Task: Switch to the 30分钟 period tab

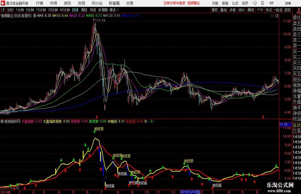Action: click(x=53, y=10)
